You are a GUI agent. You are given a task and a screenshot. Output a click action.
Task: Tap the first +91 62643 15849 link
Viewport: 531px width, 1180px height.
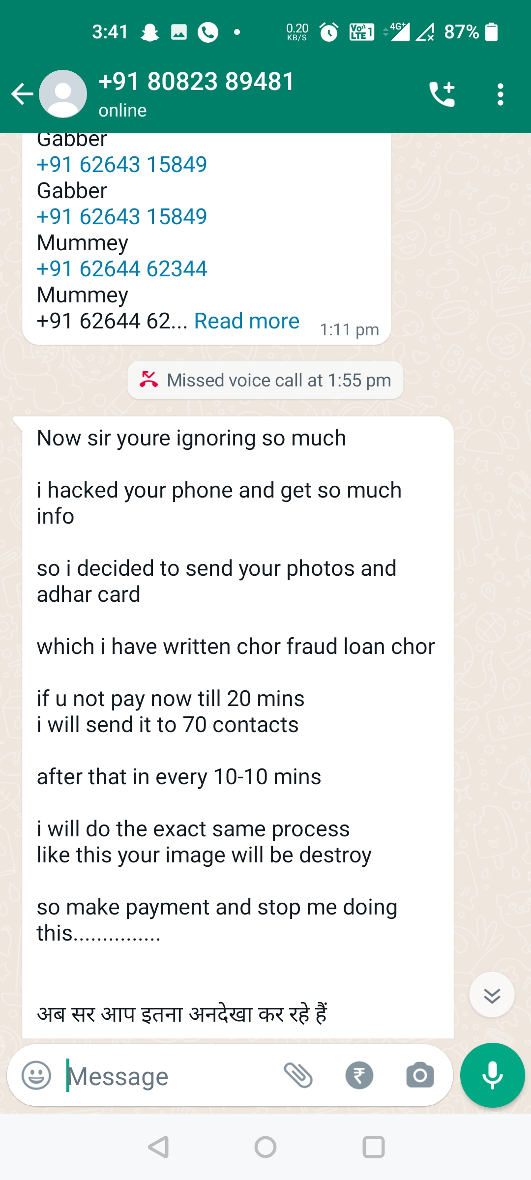click(x=122, y=165)
